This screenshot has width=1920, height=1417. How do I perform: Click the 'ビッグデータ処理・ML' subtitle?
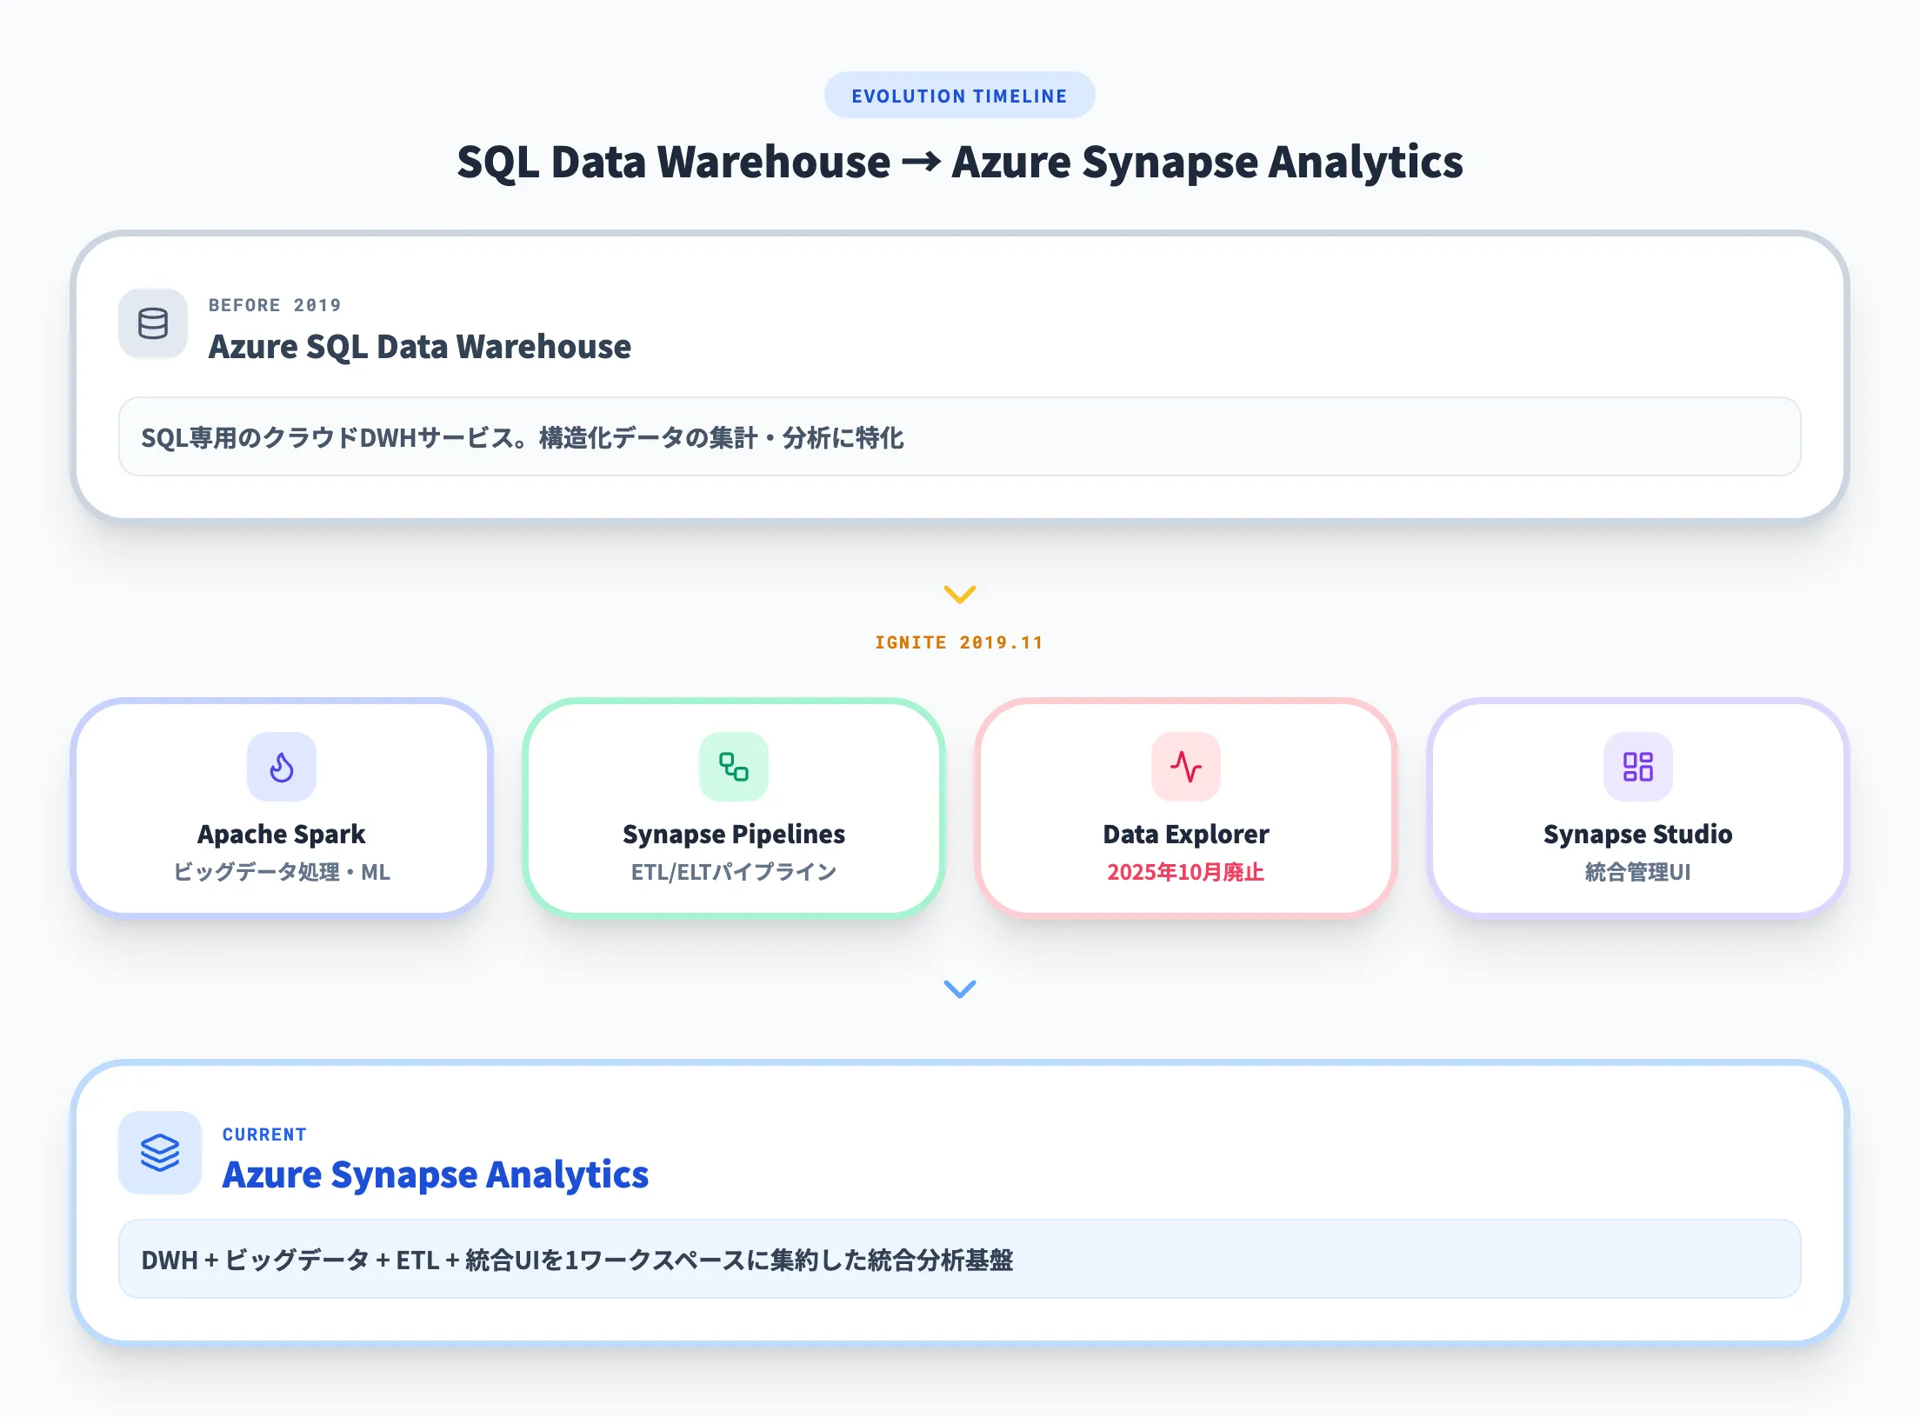[282, 872]
